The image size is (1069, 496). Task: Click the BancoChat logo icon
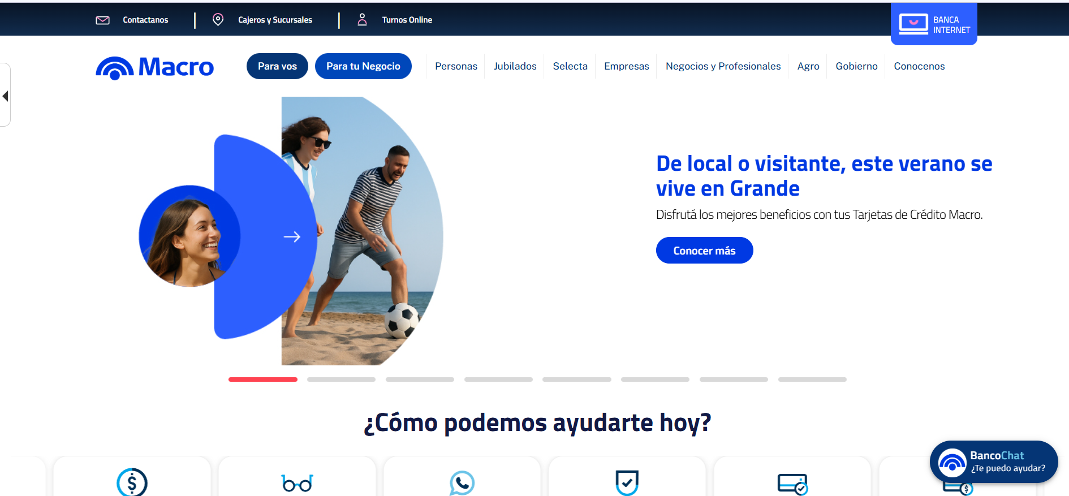tap(952, 462)
